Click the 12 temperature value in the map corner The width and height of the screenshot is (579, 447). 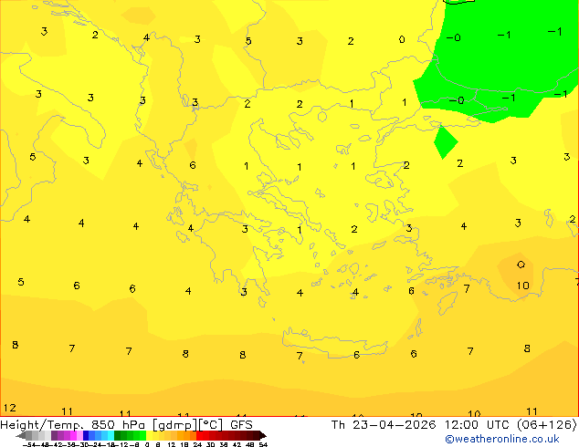pyautogui.click(x=10, y=408)
